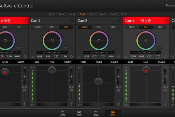175x117 pixels.
Task: Click the Cam2 5000K white balance value
Action: click(x=68, y=62)
